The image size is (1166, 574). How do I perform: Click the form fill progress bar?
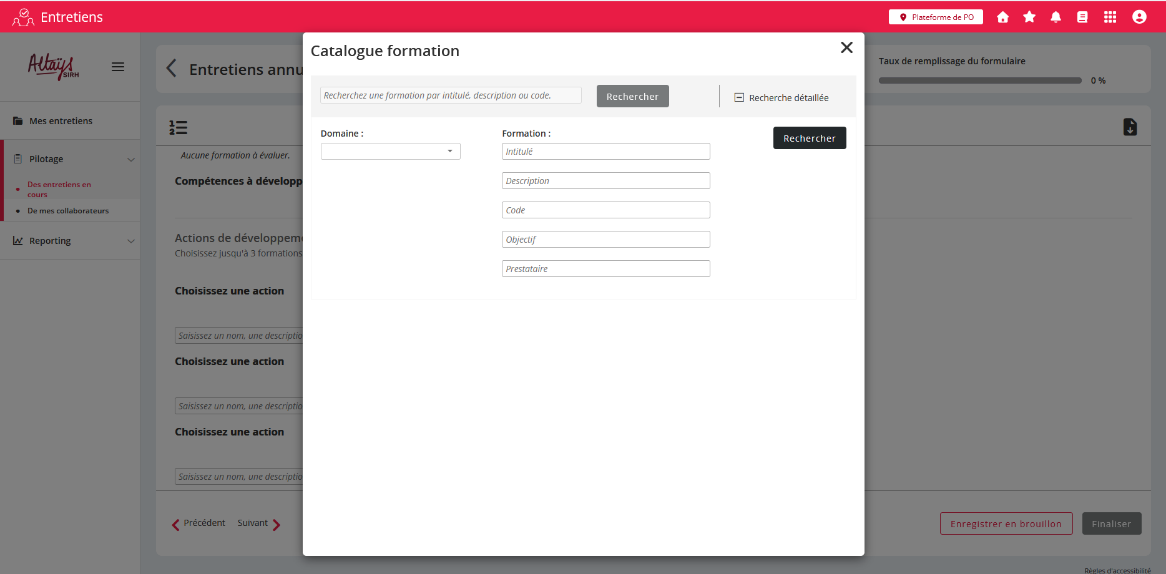pyautogui.click(x=979, y=80)
